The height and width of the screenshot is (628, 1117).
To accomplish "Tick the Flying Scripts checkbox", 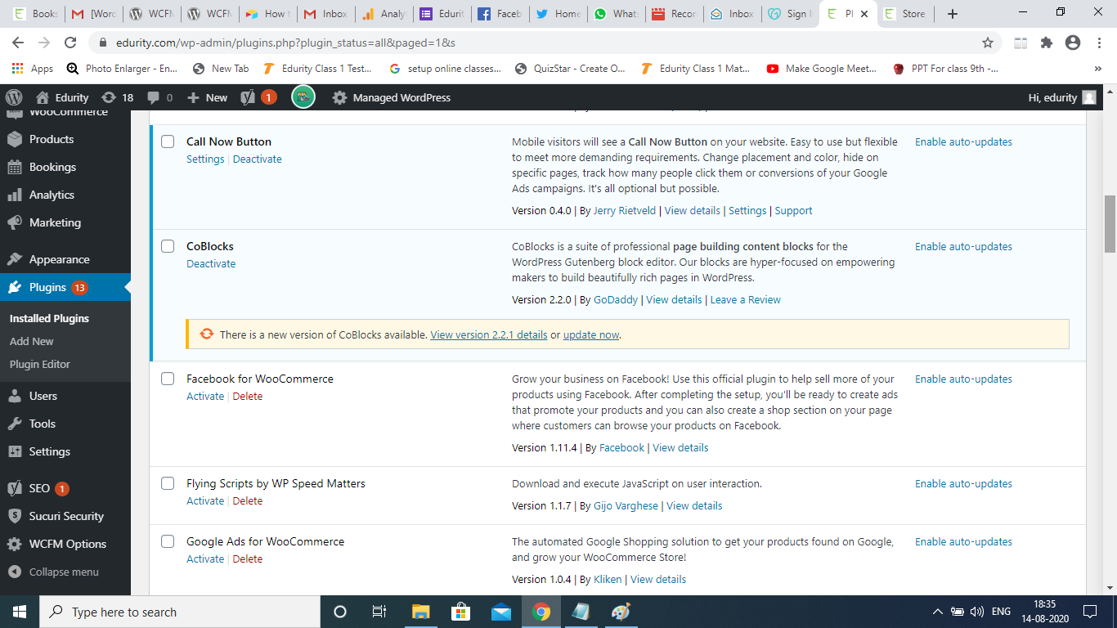I will tap(168, 483).
